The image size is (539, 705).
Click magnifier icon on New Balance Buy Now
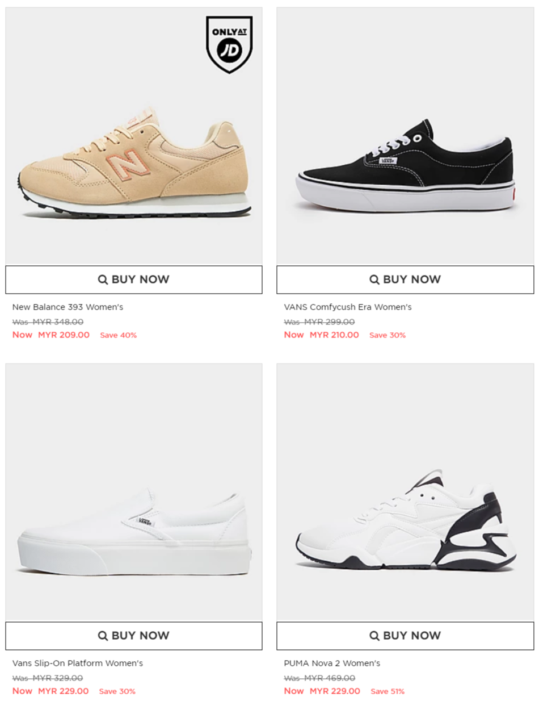coord(103,280)
